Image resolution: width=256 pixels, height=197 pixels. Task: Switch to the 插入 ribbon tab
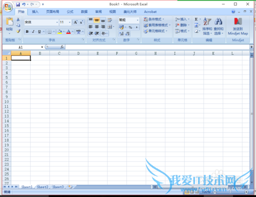pyautogui.click(x=35, y=12)
